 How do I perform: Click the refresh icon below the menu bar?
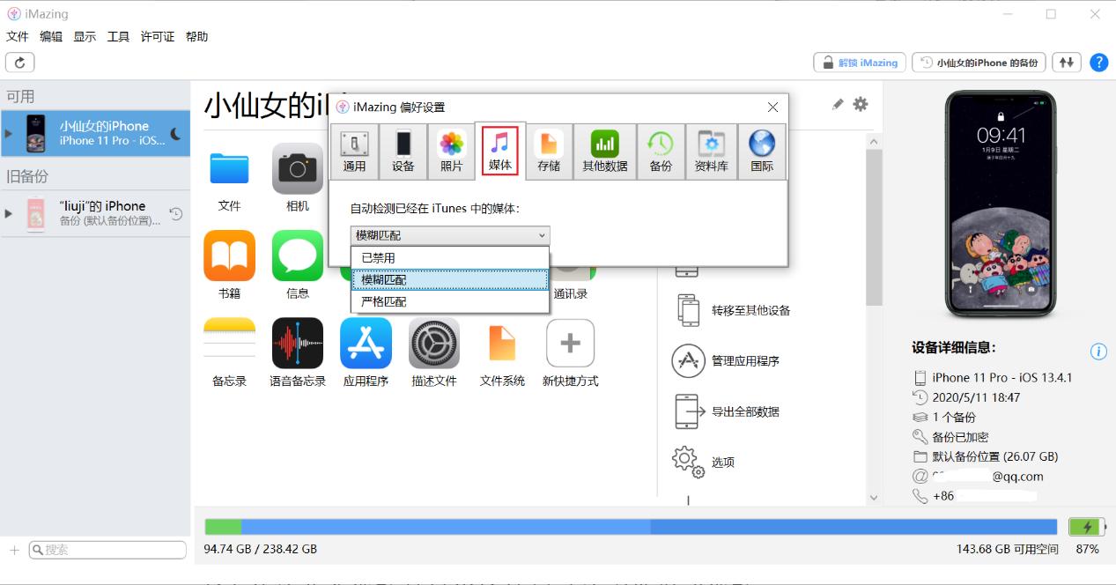point(18,62)
